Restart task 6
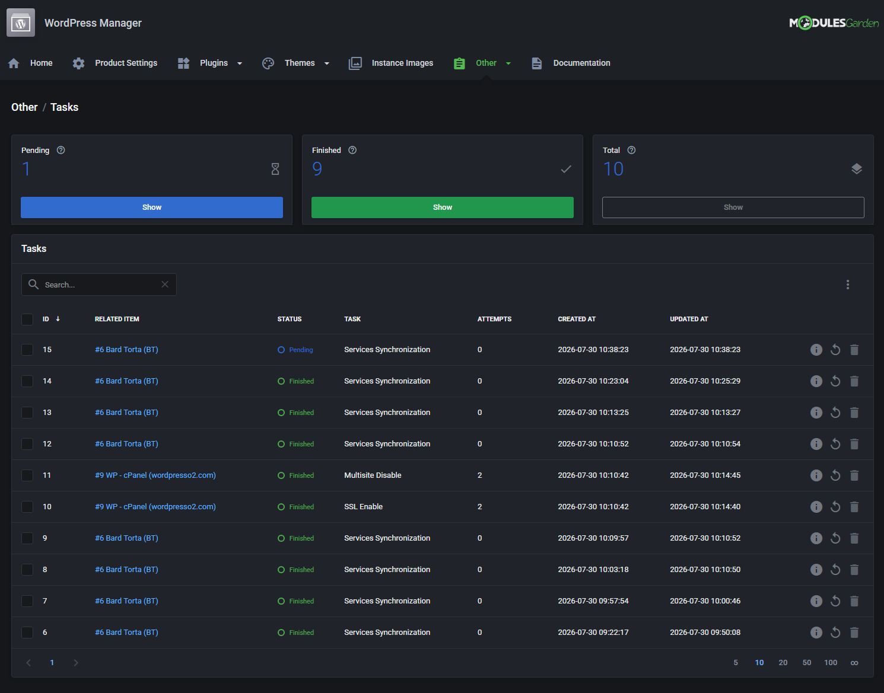The image size is (884, 693). pos(835,633)
